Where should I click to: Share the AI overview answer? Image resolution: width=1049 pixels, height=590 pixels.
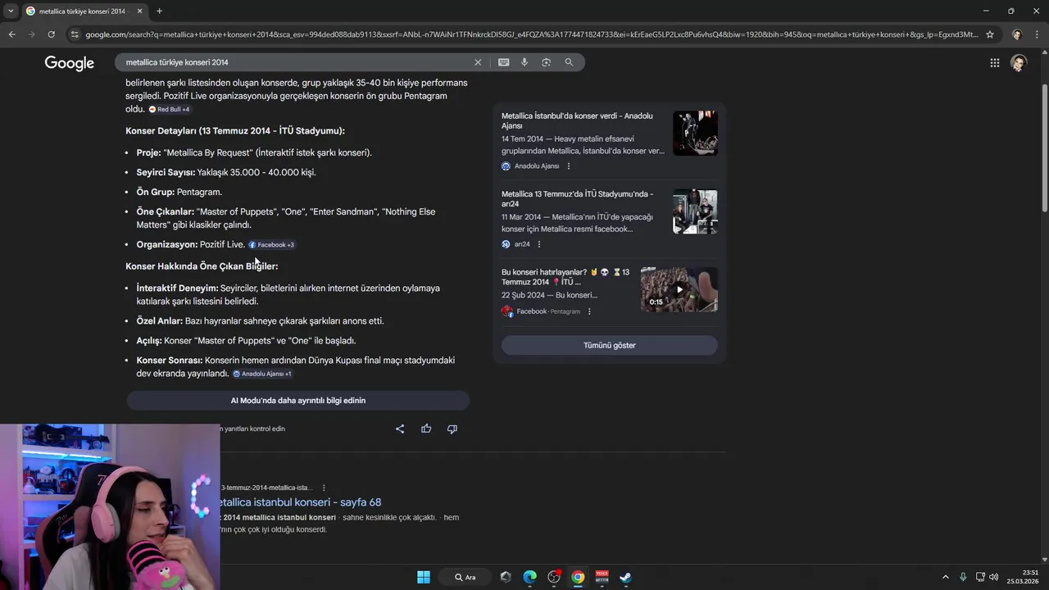click(x=400, y=429)
